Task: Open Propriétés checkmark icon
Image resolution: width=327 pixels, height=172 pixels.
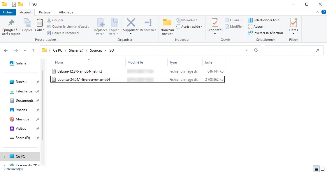Action: coord(215,23)
